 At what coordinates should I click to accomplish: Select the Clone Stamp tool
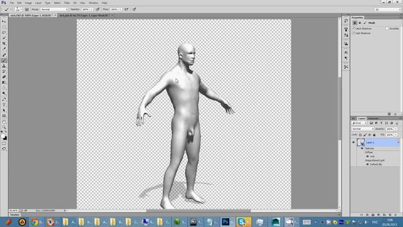4,66
